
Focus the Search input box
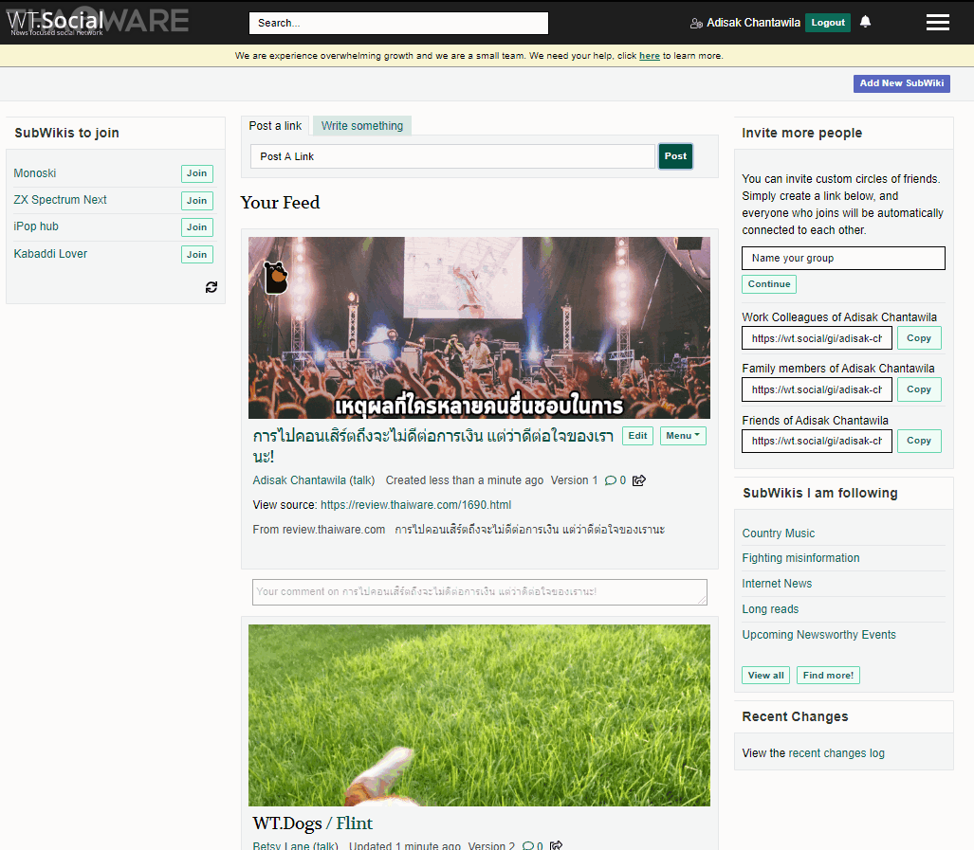click(398, 23)
